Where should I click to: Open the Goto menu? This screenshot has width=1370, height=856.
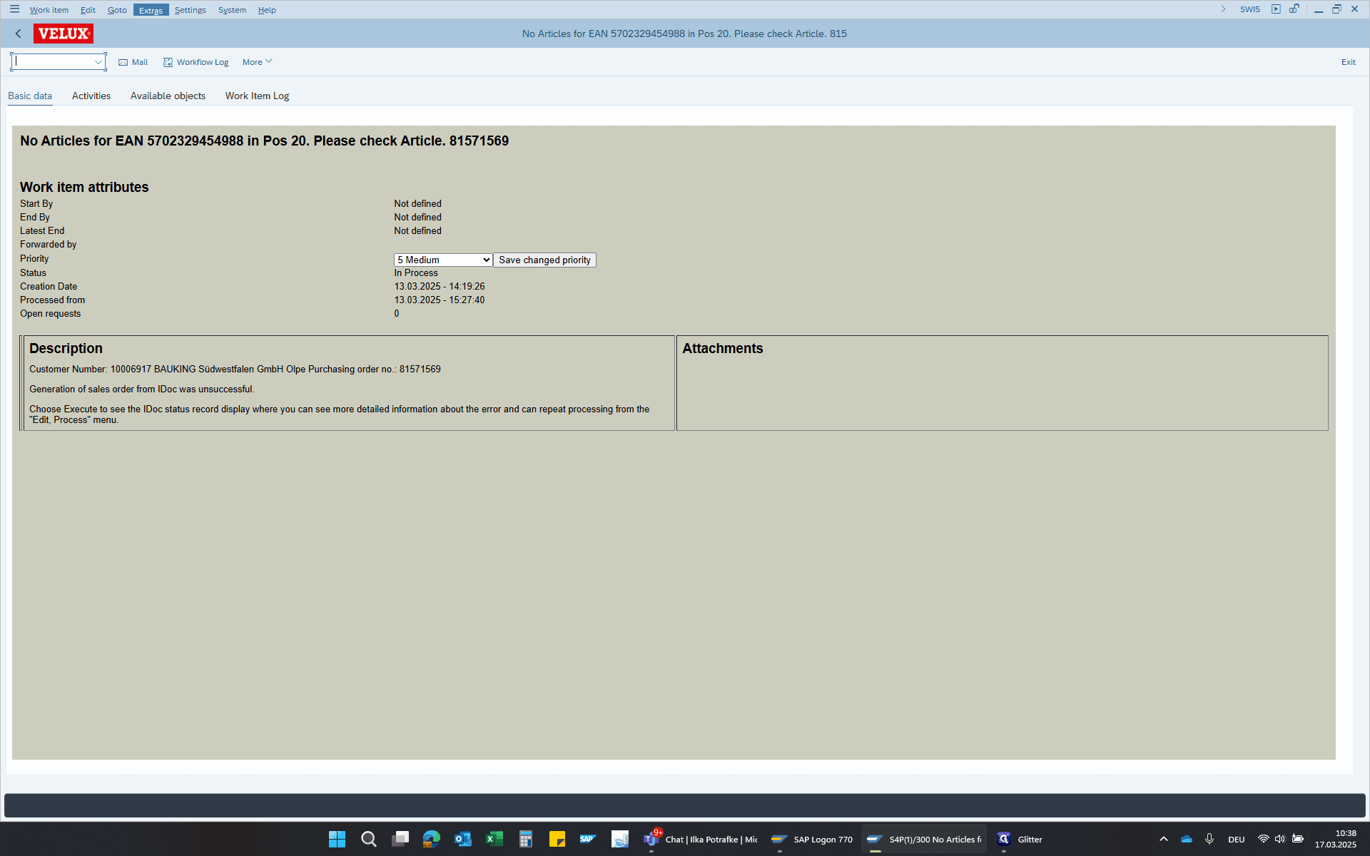[x=117, y=10]
